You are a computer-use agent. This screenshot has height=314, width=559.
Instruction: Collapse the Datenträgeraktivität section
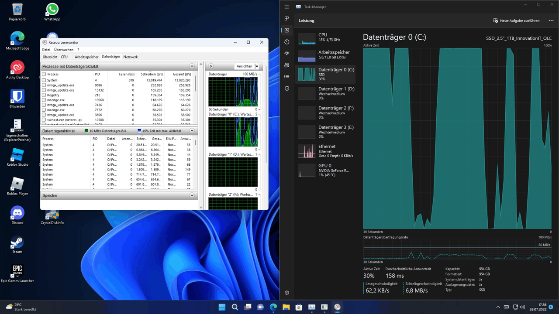tap(192, 131)
